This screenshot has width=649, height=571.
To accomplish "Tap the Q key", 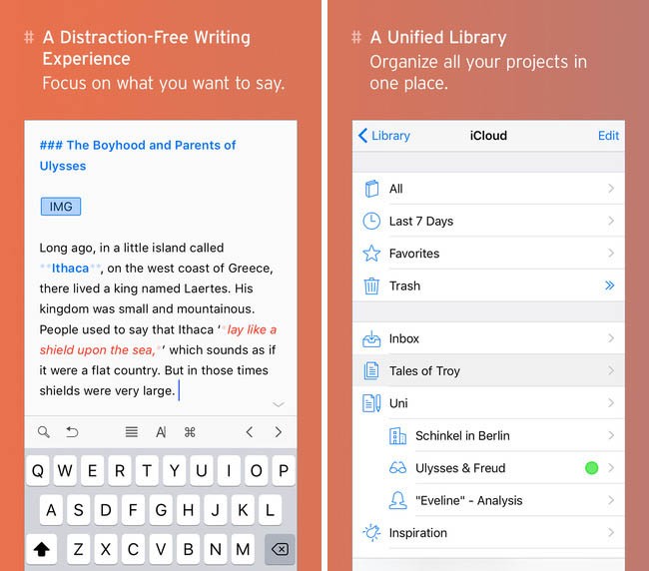I will pyautogui.click(x=38, y=470).
